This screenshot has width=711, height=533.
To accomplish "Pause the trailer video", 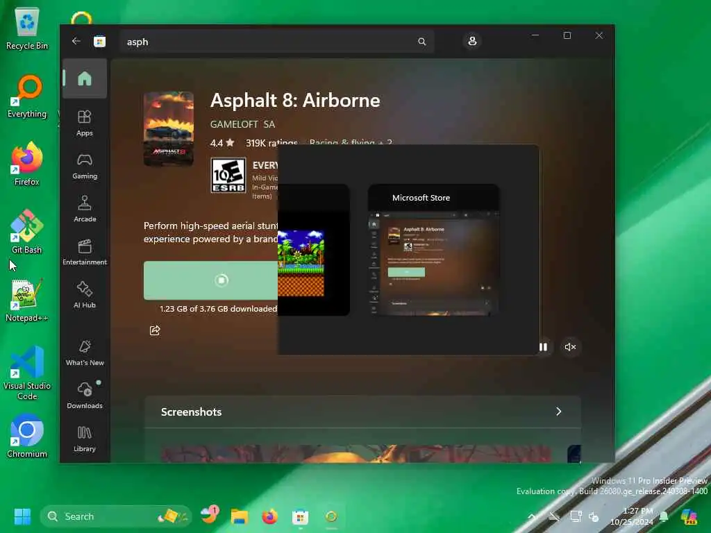I will [x=543, y=347].
